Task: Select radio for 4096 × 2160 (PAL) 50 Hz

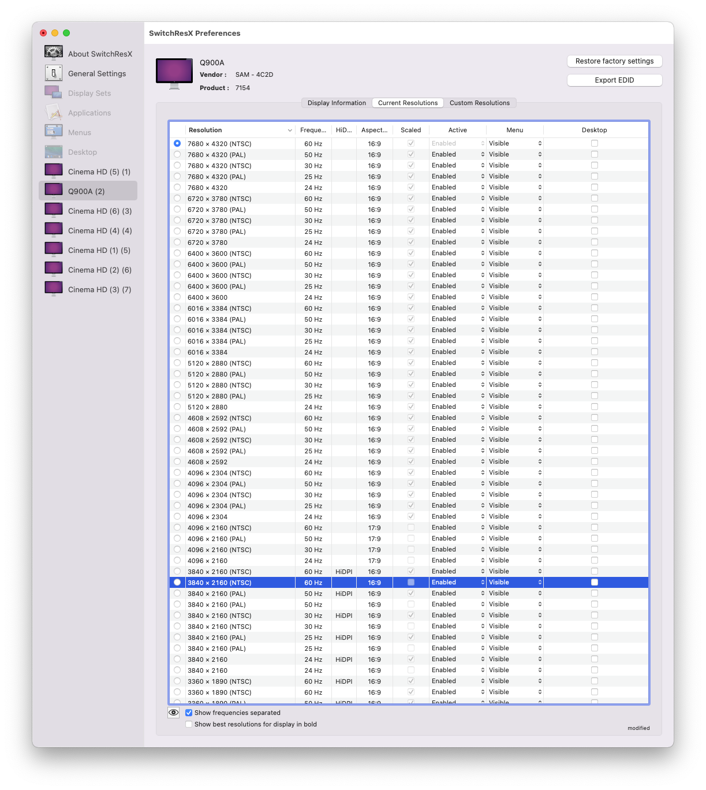Action: (177, 538)
